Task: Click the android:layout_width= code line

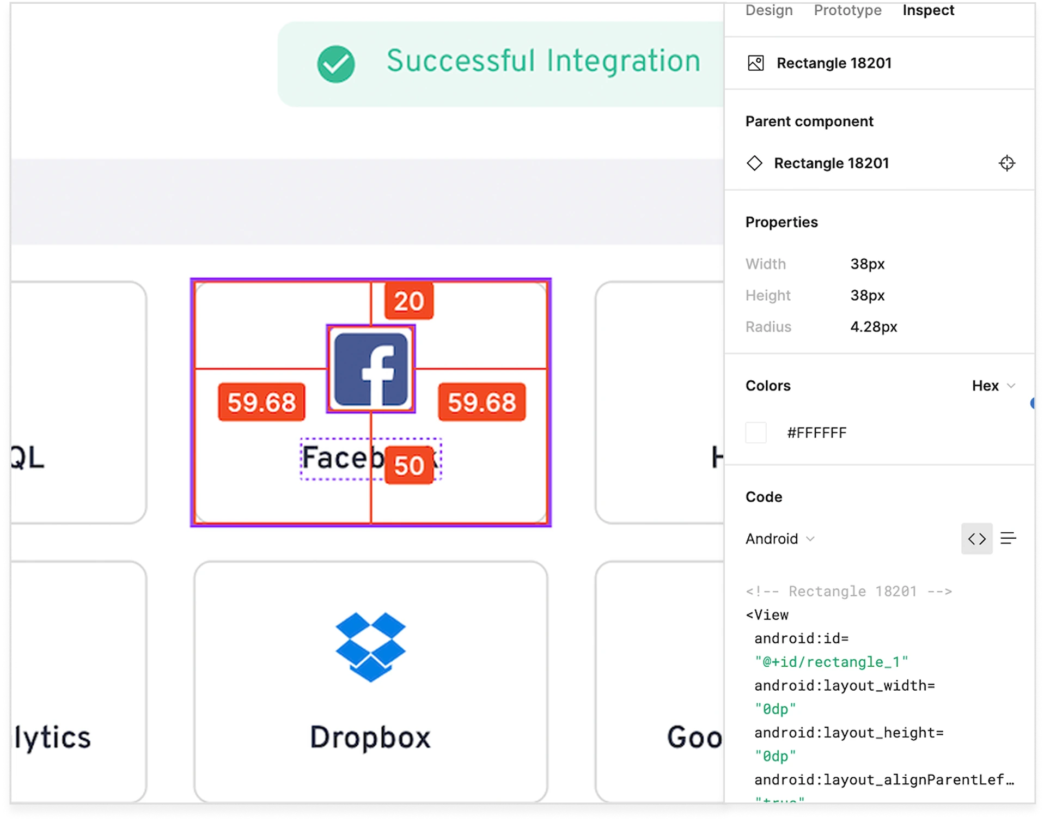Action: coord(845,686)
